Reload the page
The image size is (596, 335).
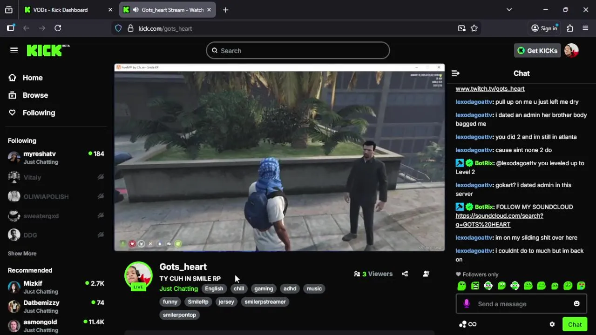(58, 28)
